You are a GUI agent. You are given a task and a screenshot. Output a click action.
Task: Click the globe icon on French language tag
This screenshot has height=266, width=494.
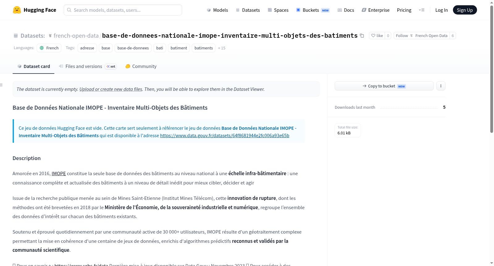point(42,48)
